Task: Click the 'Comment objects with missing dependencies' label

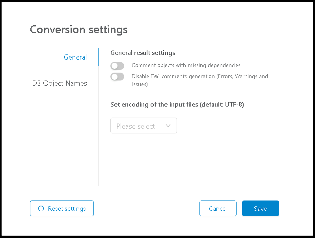Action: (186, 66)
